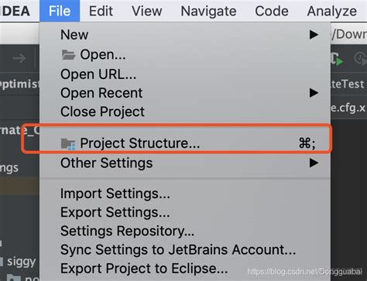Click the profiler clock run icon
367x281 pixels.
(x=361, y=59)
